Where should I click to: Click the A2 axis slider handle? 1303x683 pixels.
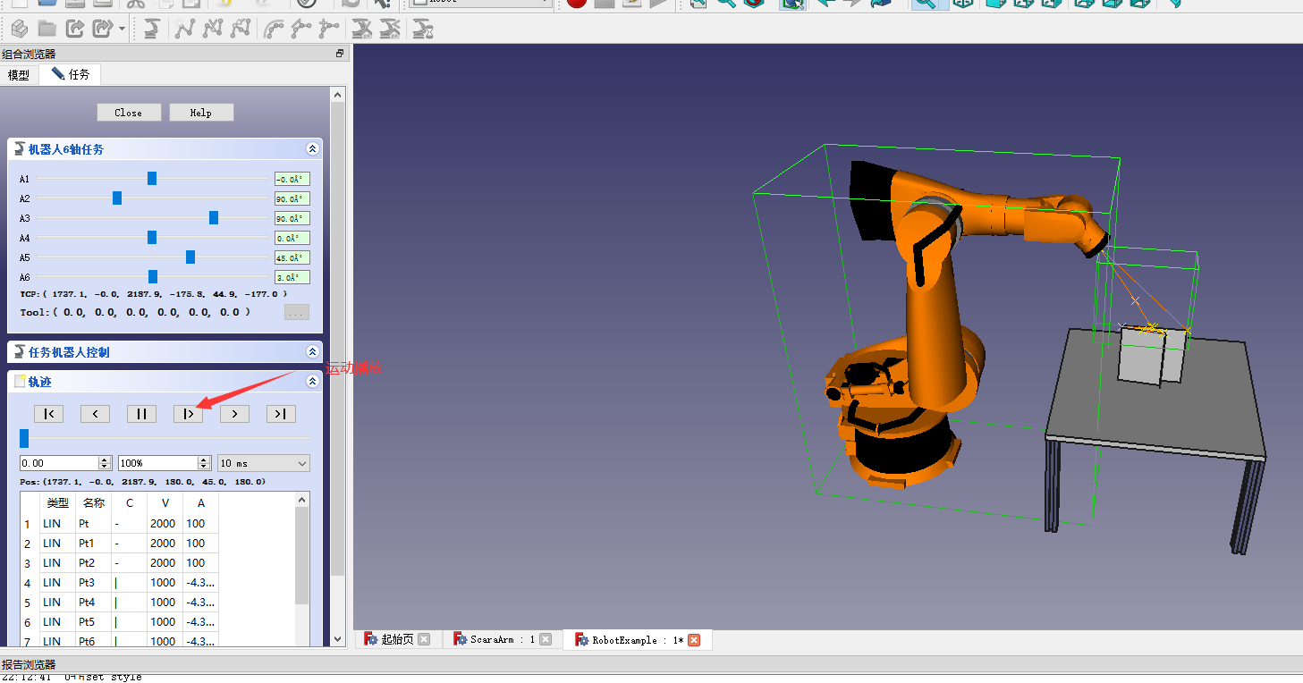click(x=117, y=198)
